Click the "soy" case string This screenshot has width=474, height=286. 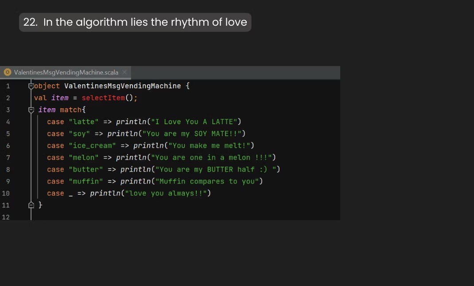pyautogui.click(x=79, y=134)
